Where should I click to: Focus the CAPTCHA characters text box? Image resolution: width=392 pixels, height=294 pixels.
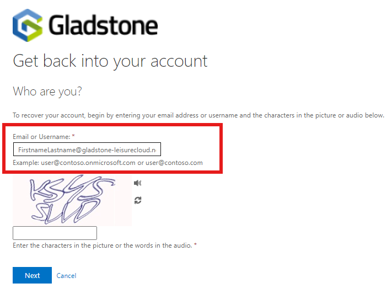pyautogui.click(x=55, y=233)
